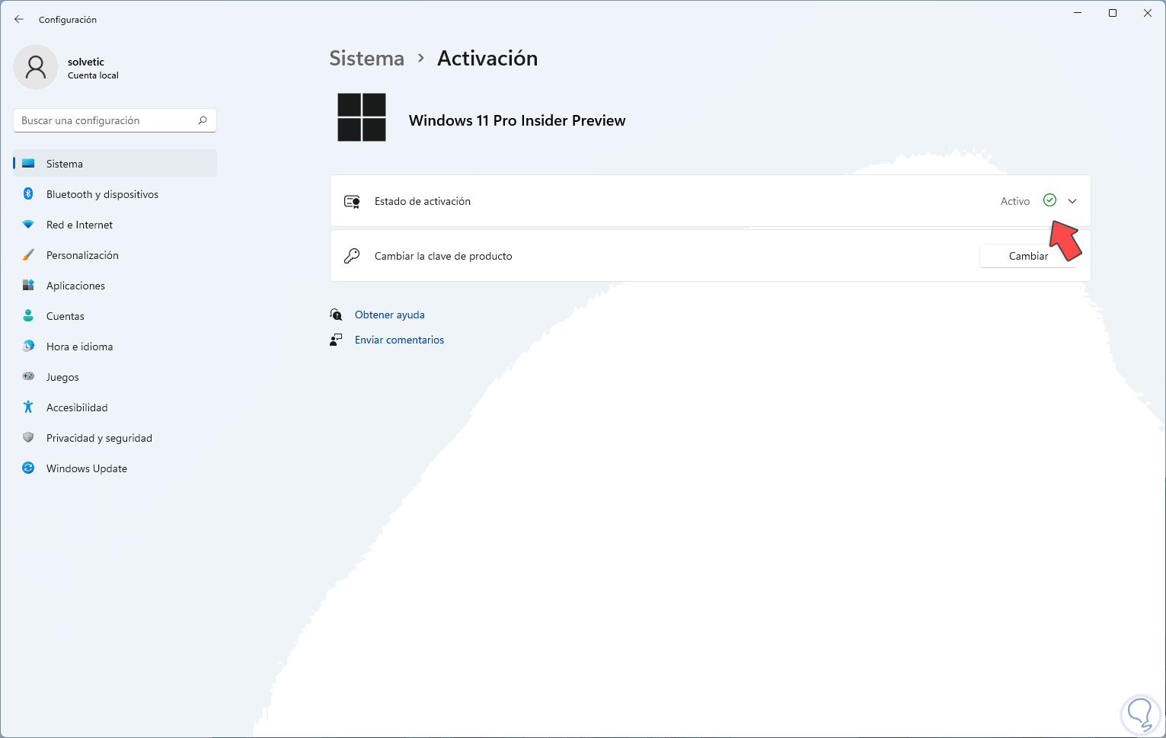Click the Windows Update refresh icon
Image resolution: width=1166 pixels, height=738 pixels.
(x=28, y=468)
